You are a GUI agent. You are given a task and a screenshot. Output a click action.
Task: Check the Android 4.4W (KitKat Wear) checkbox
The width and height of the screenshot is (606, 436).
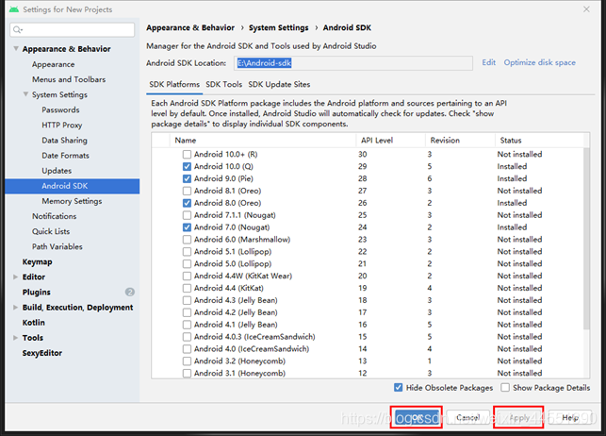click(187, 276)
